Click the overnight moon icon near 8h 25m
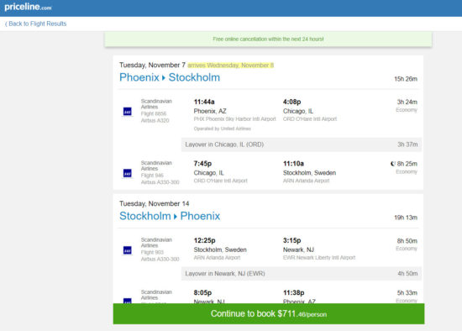Image resolution: width=462 pixels, height=331 pixels. [392, 164]
